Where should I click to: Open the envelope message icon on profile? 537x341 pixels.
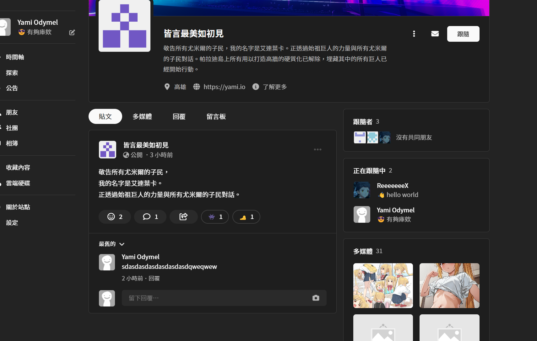click(x=435, y=34)
